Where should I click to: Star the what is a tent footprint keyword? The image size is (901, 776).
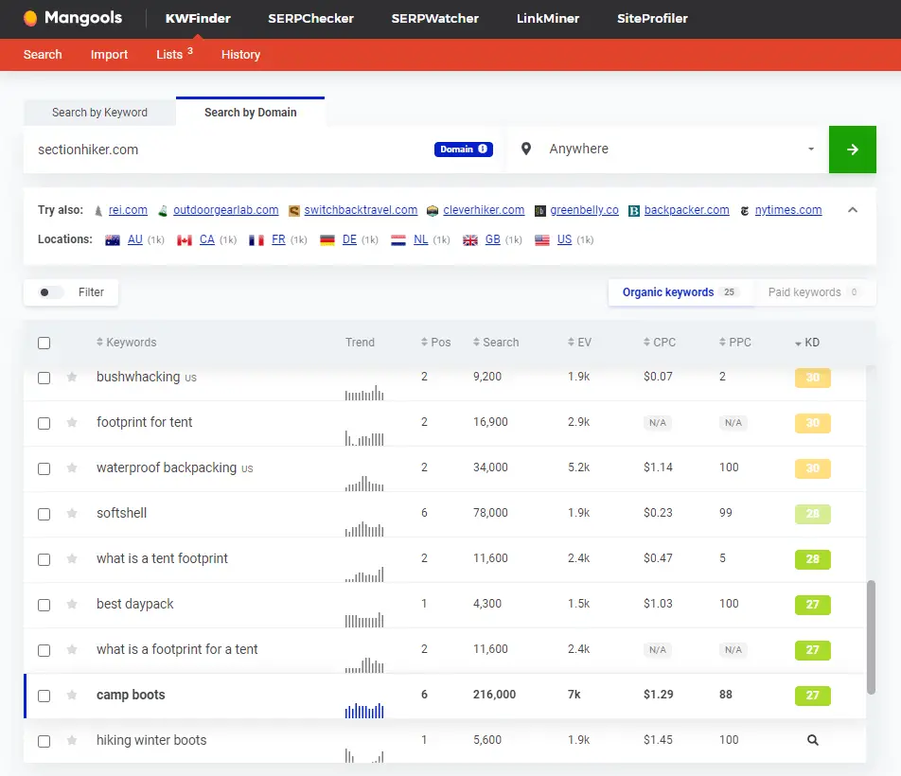[x=72, y=558]
